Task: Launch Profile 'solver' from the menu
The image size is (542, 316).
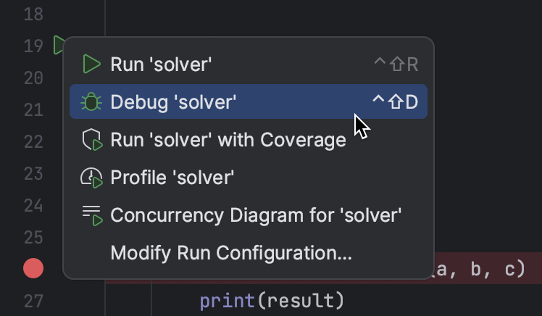Action: click(172, 178)
